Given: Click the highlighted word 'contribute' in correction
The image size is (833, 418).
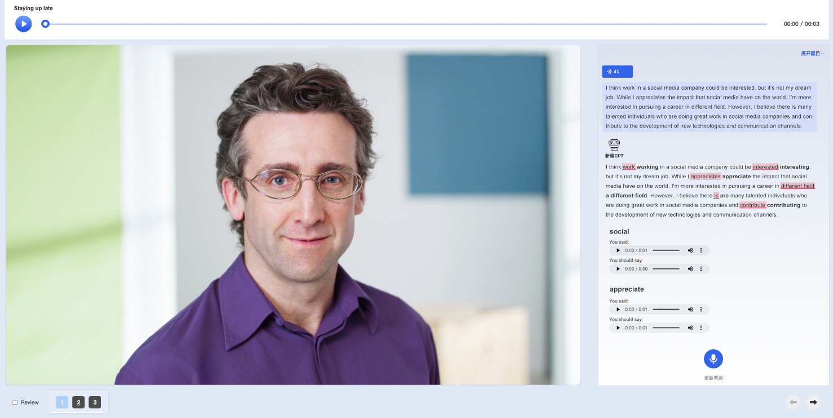Looking at the screenshot, I should click(752, 205).
